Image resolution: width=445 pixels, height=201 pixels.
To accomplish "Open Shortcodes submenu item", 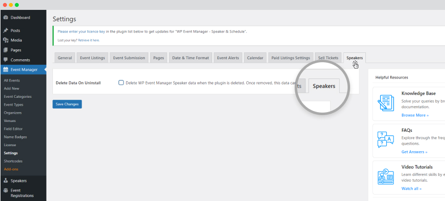I will pos(12,161).
